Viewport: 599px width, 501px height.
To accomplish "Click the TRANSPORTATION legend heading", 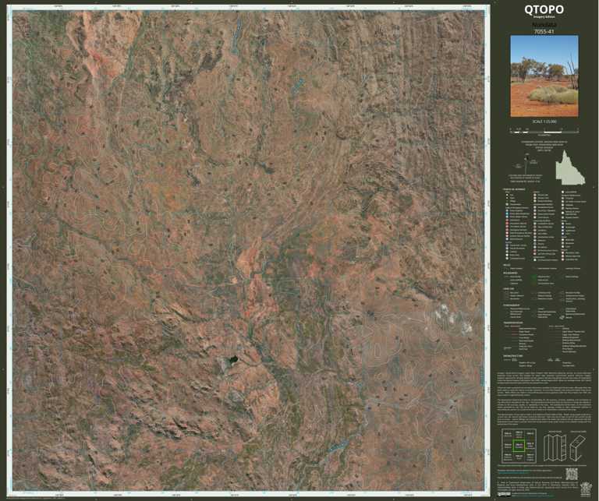I will 513,323.
